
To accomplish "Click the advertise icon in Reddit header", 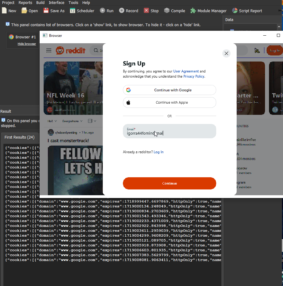I will click(257, 50).
